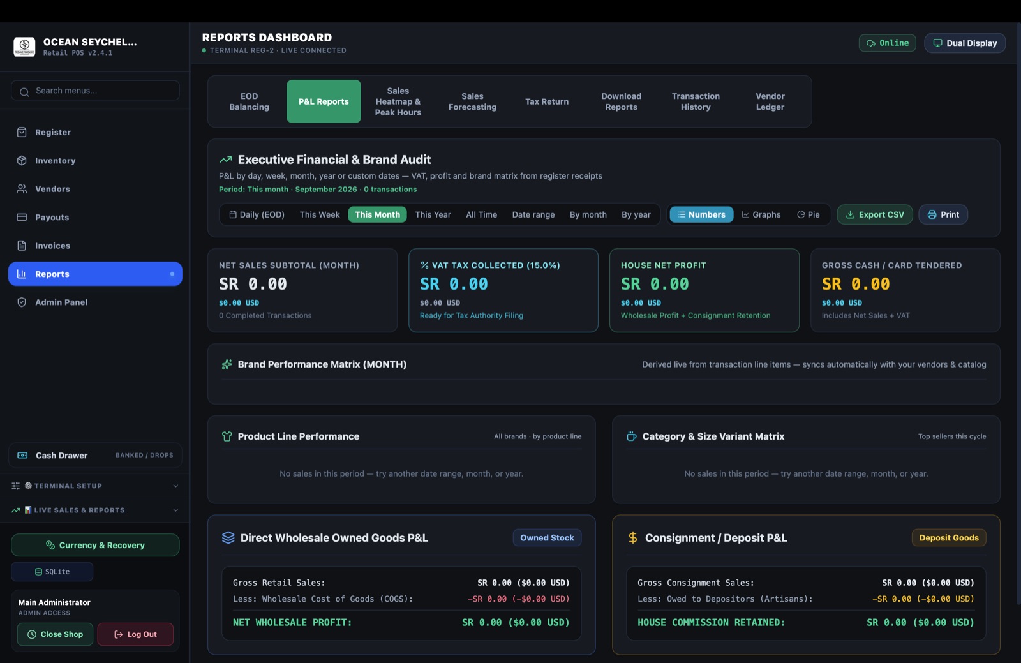Click the calendar icon beside Daily (EOD)
This screenshot has width=1021, height=663.
click(x=233, y=214)
